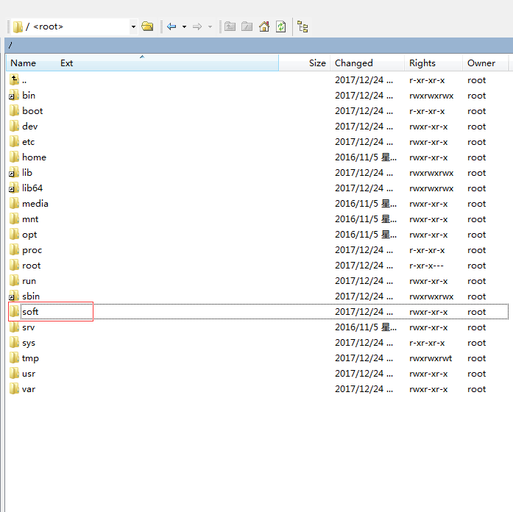Select the parent directory .. entry
This screenshot has height=512, width=513.
24,80
